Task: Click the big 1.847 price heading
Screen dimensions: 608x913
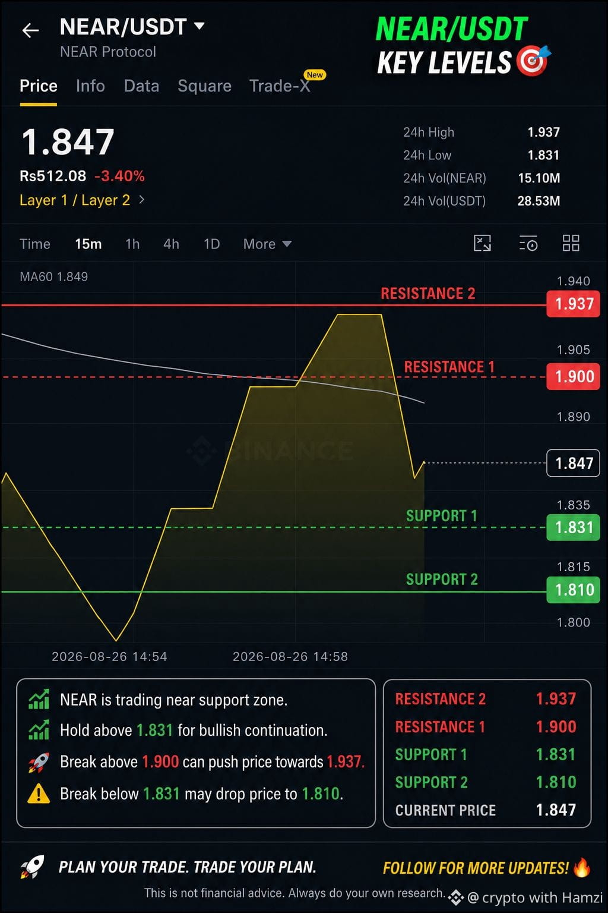Action: pyautogui.click(x=68, y=143)
